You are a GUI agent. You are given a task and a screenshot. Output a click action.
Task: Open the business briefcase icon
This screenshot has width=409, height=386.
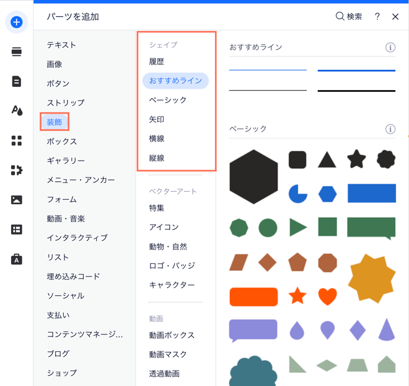[x=17, y=259]
